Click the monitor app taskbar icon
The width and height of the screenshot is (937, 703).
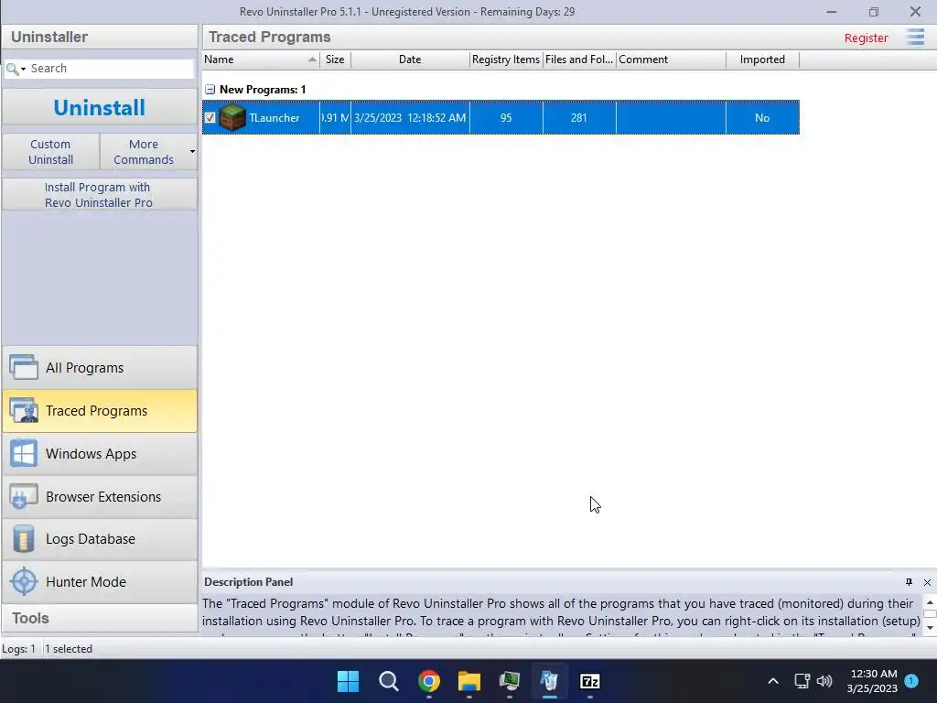click(x=509, y=681)
